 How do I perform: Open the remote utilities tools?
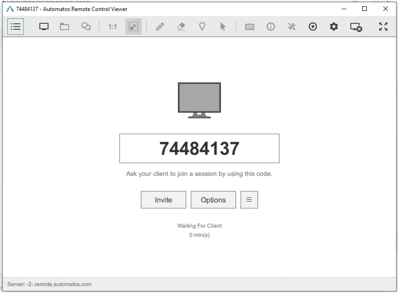[x=292, y=26]
